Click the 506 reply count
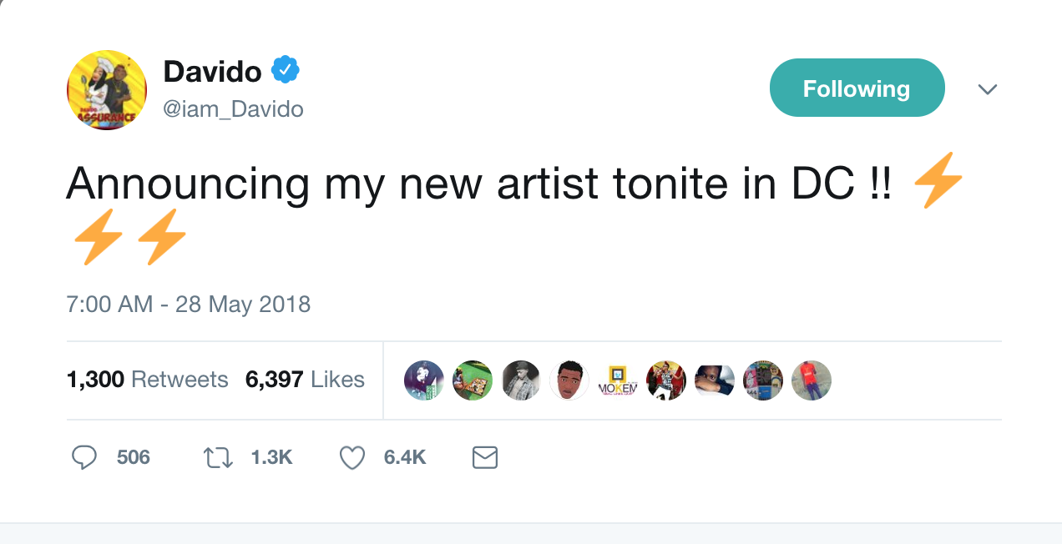The image size is (1062, 544). [x=134, y=457]
